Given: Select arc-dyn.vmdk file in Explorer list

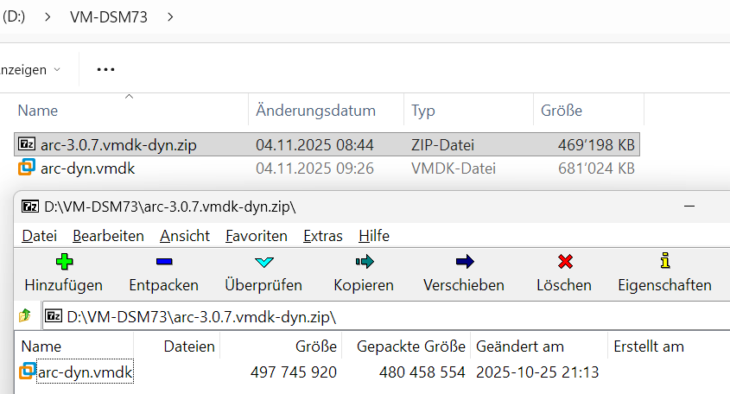Looking at the screenshot, I should (327, 168).
